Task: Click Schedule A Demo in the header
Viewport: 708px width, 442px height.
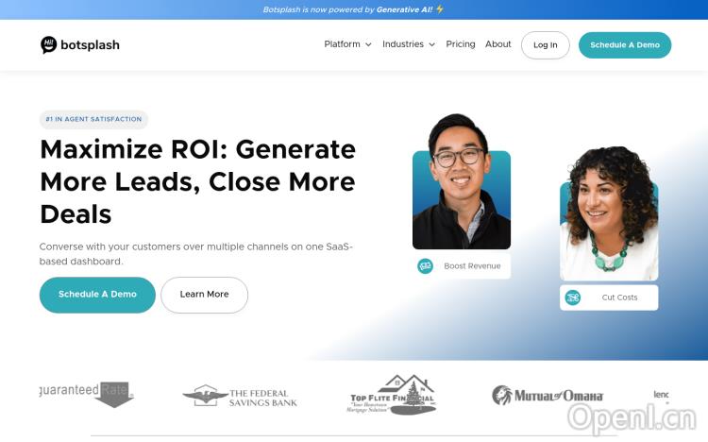Action: 625,45
